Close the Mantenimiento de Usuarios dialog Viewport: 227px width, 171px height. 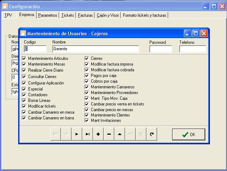[x=204, y=33]
